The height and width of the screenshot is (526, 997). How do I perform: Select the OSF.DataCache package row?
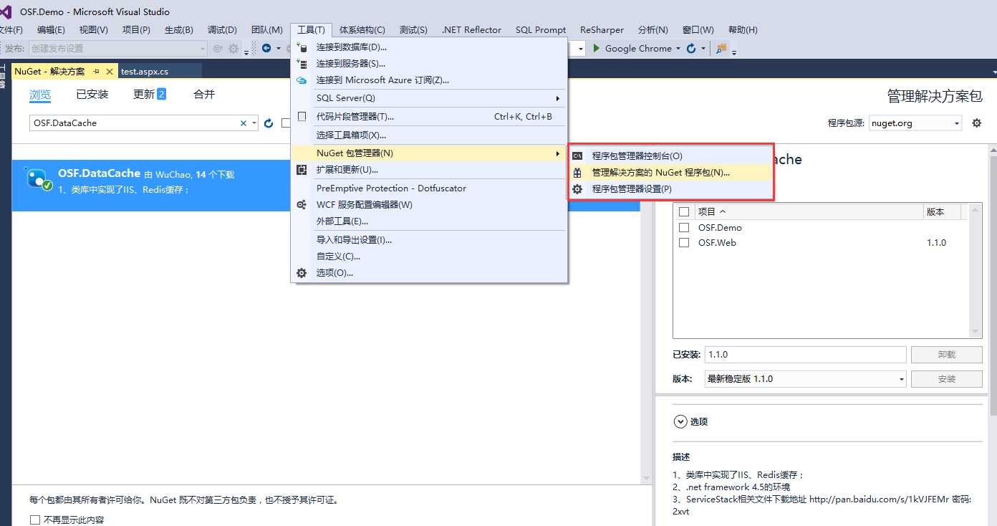coord(326,185)
